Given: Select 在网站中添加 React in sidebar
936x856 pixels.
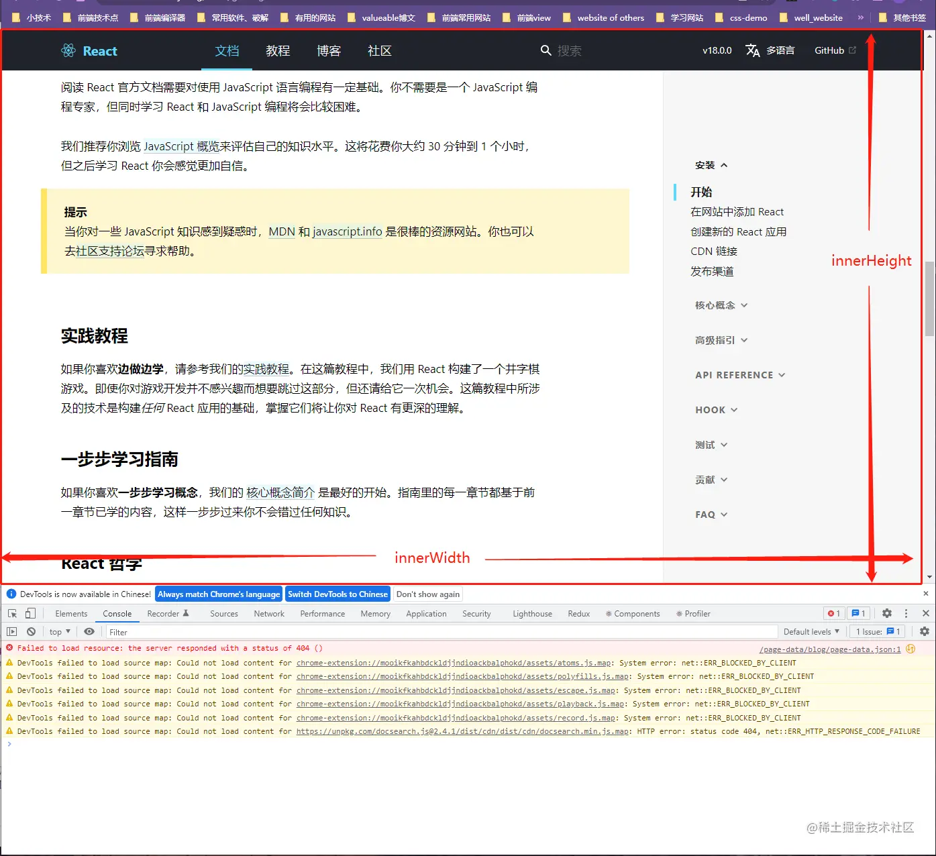Looking at the screenshot, I should tap(737, 212).
